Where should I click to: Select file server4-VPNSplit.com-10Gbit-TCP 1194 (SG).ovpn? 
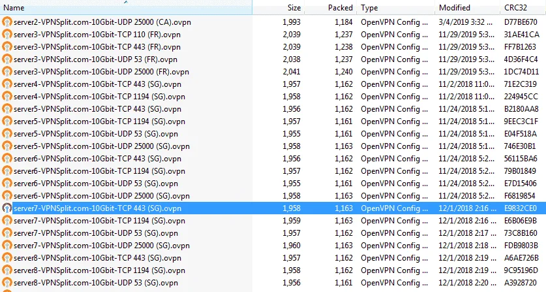click(x=99, y=97)
